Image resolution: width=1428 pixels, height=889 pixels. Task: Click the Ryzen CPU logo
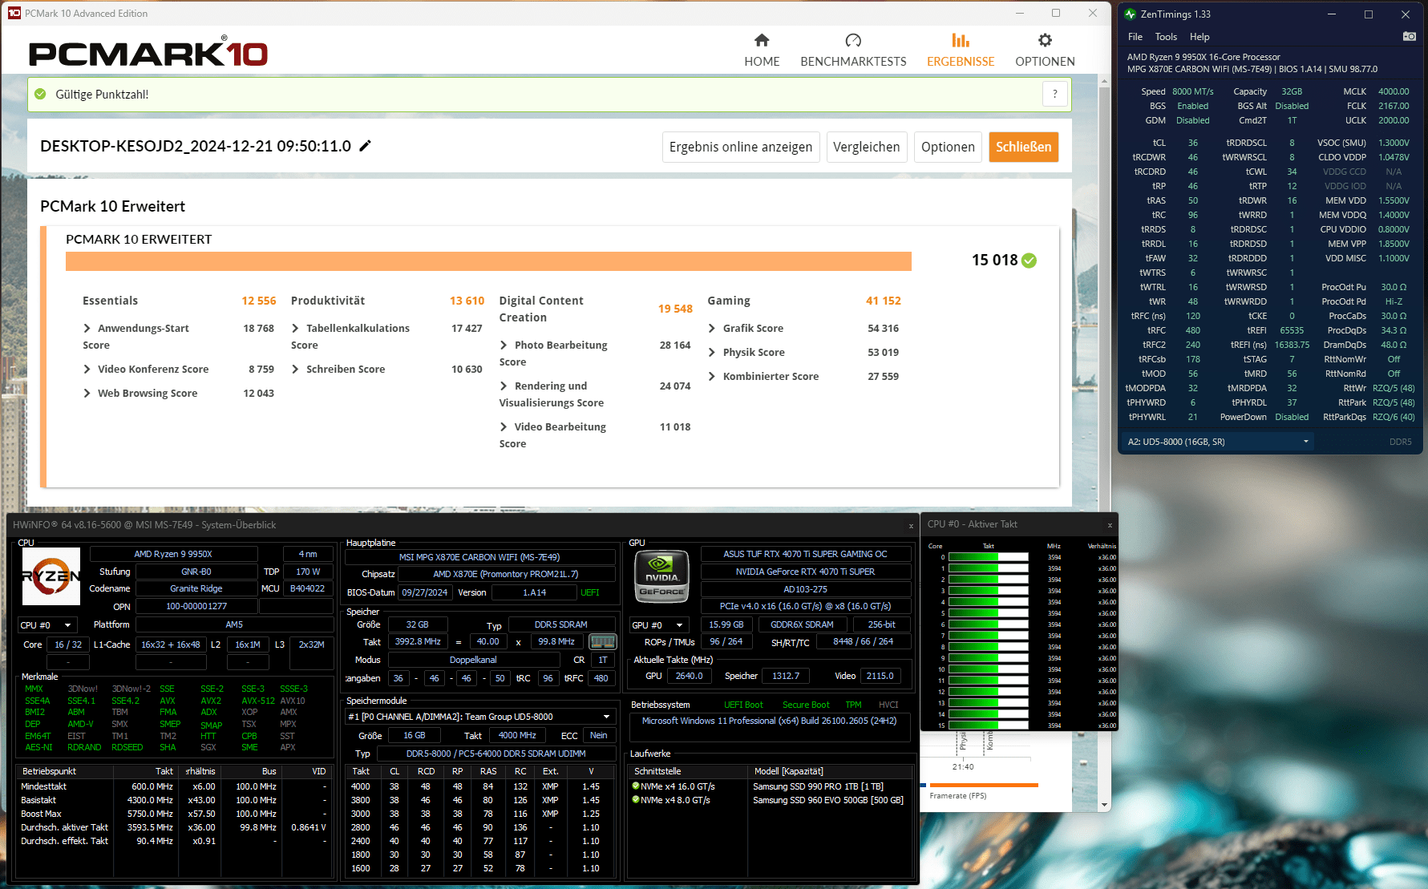point(51,576)
